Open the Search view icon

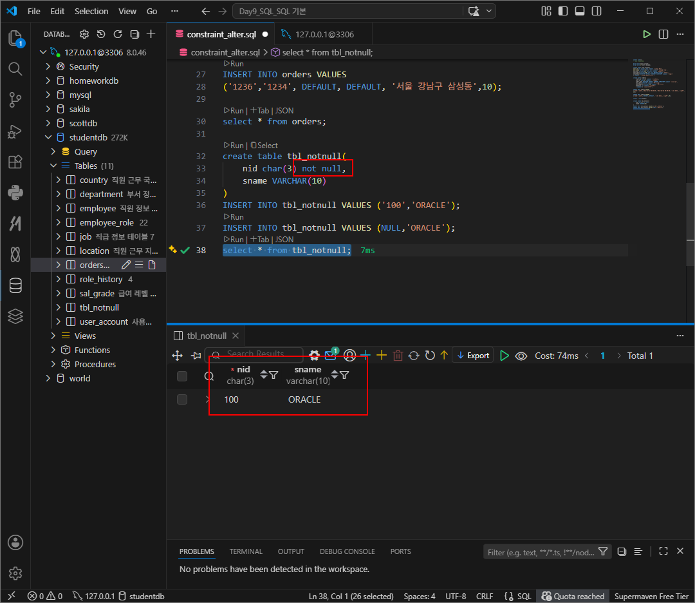point(15,69)
